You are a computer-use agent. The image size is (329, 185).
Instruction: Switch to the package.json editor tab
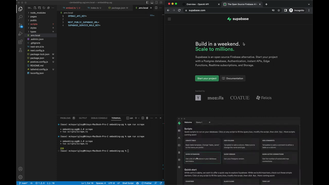click(x=118, y=8)
